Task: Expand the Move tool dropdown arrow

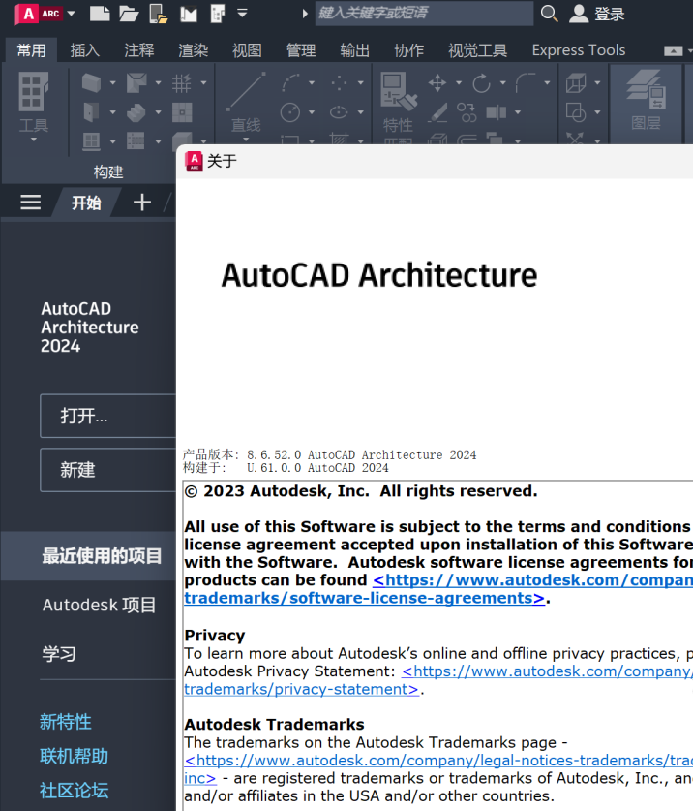Action: click(459, 82)
